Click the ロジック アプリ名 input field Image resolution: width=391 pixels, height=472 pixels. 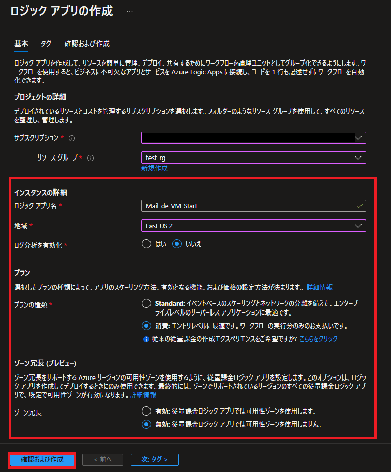[x=254, y=206]
